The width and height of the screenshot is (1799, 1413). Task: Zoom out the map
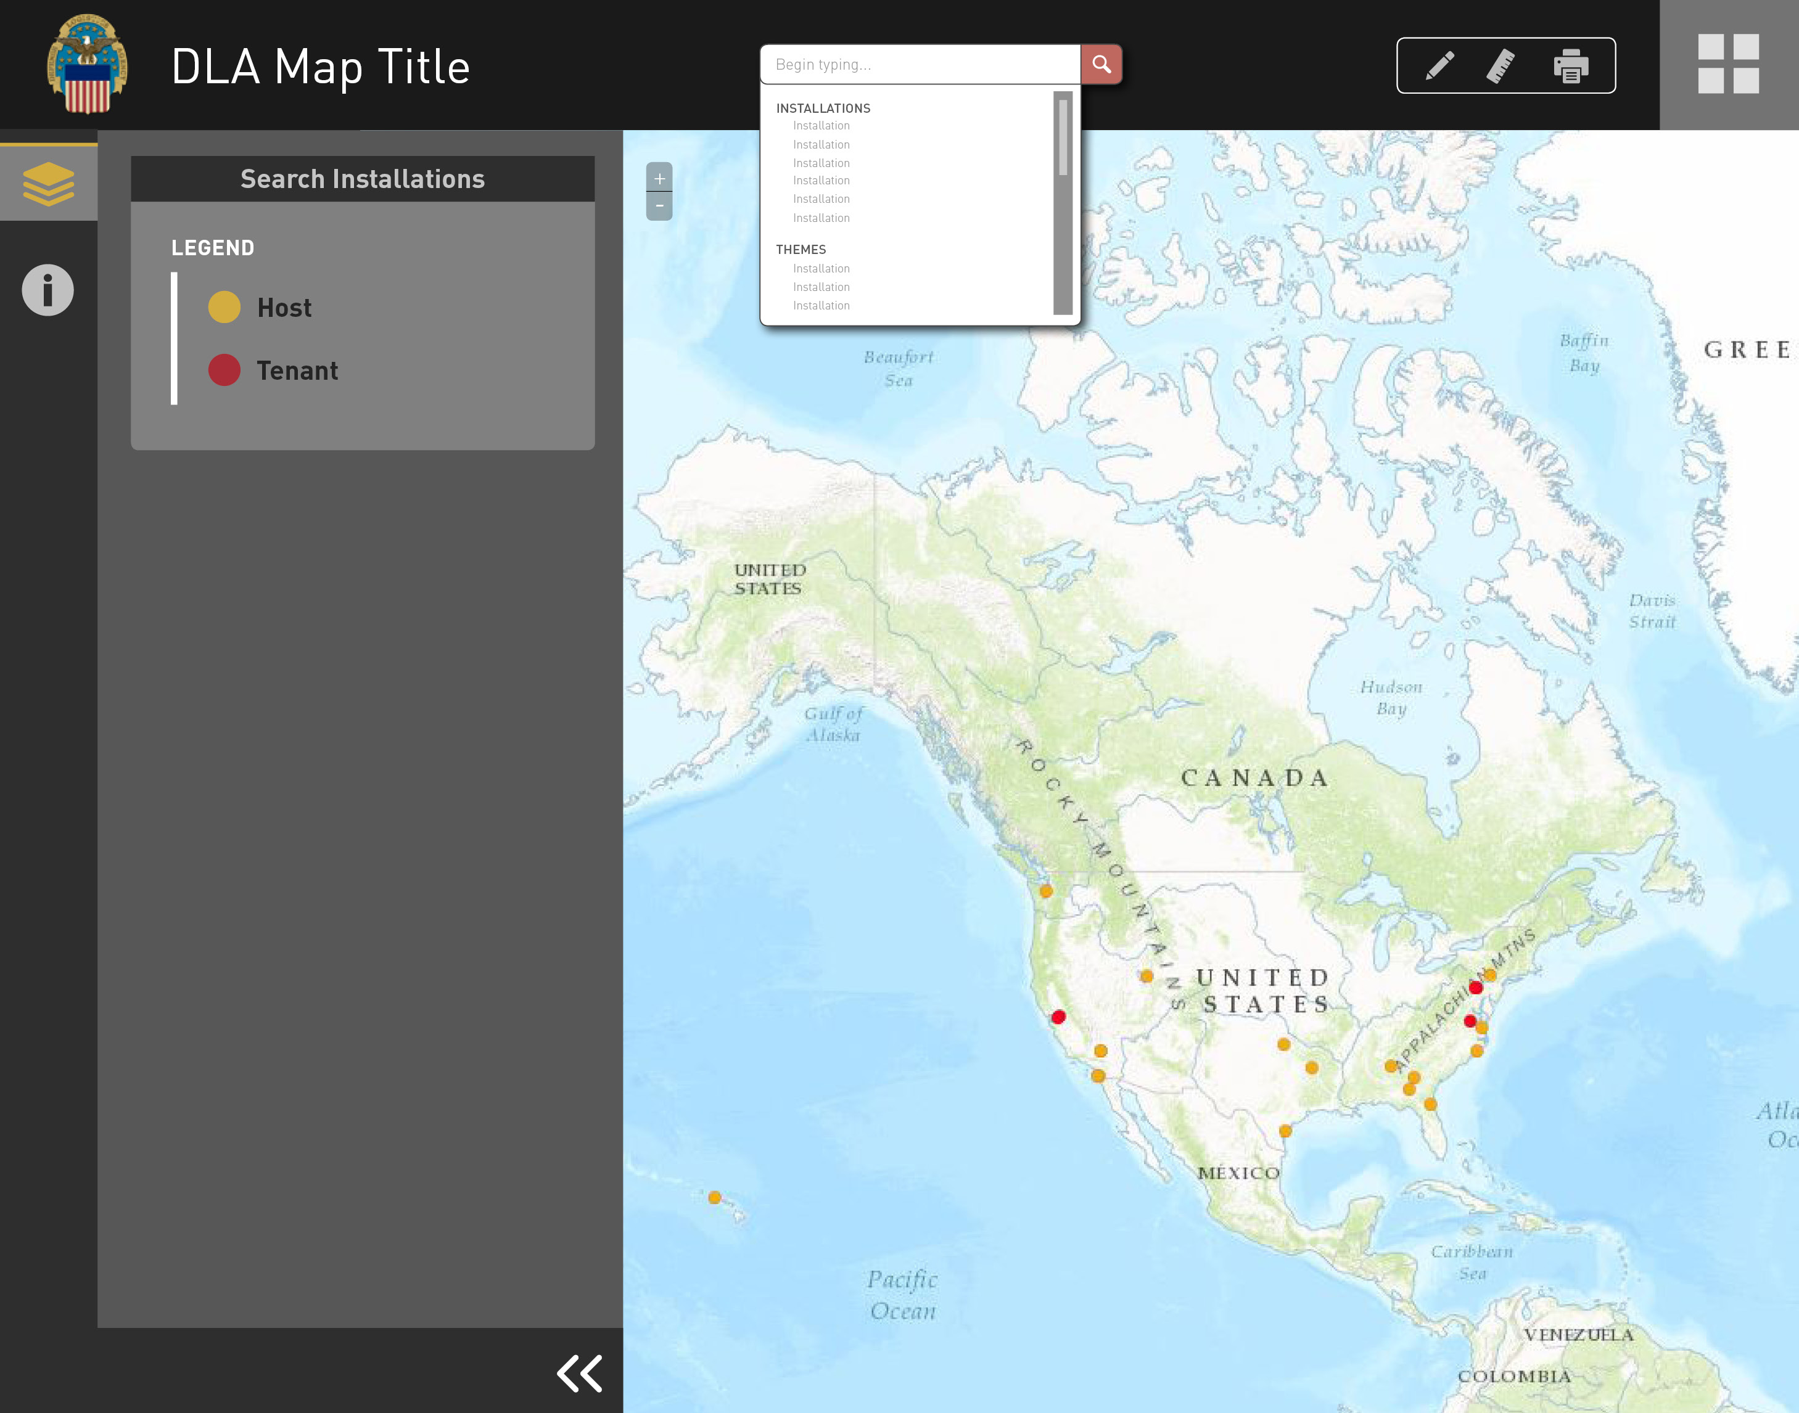[659, 205]
